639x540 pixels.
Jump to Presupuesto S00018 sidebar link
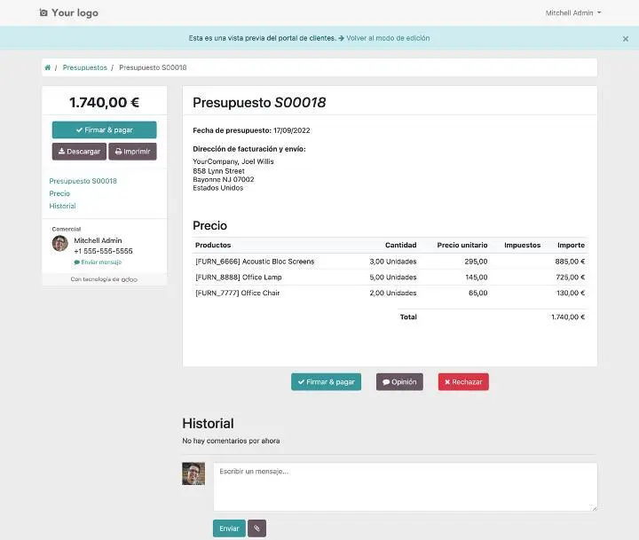[x=83, y=181]
